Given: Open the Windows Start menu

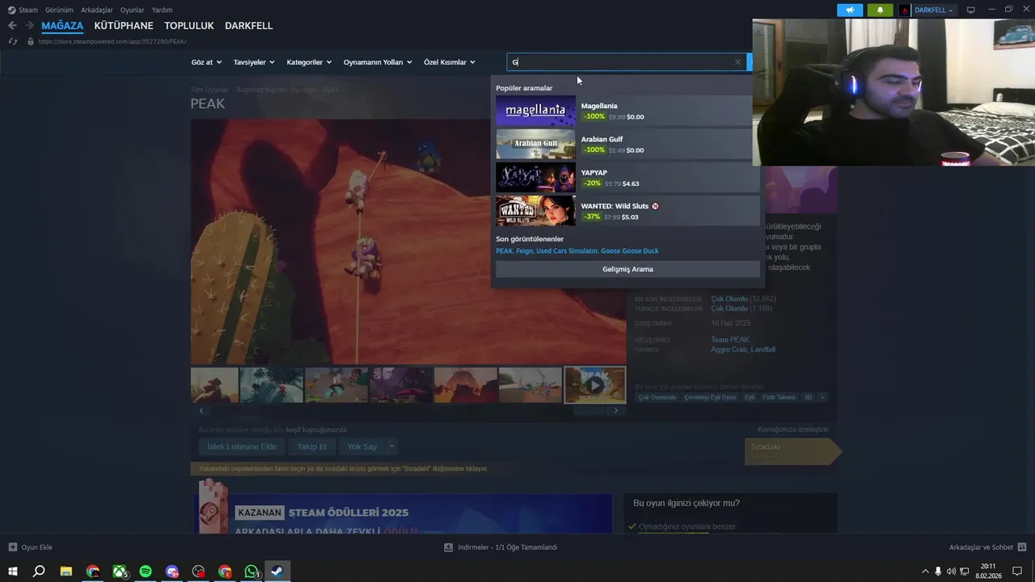Looking at the screenshot, I should [x=12, y=571].
